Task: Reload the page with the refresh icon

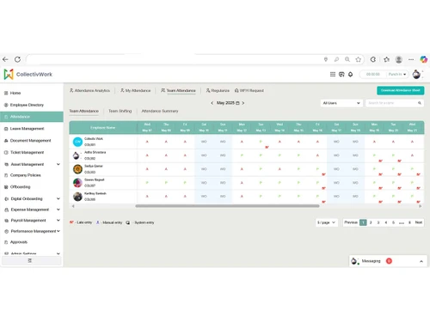Action: (x=17, y=59)
